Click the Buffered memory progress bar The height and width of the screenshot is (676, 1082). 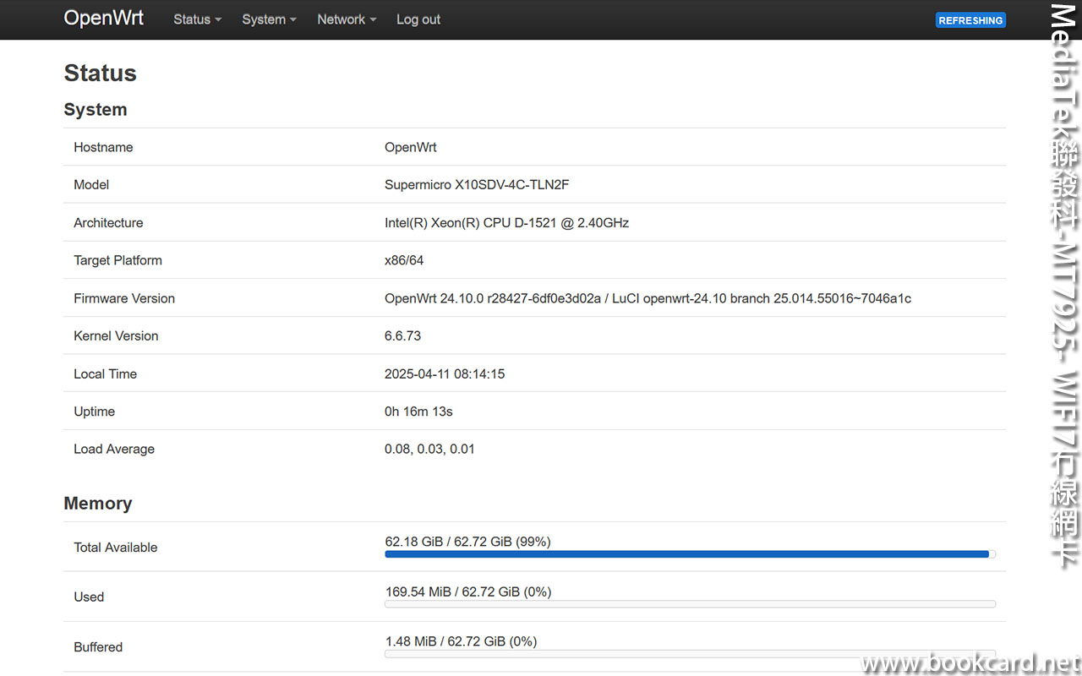click(689, 653)
